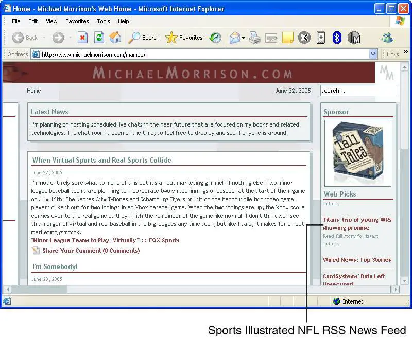This screenshot has height=338, width=412.
Task: Expand the Back button history arrow
Action: click(x=44, y=38)
